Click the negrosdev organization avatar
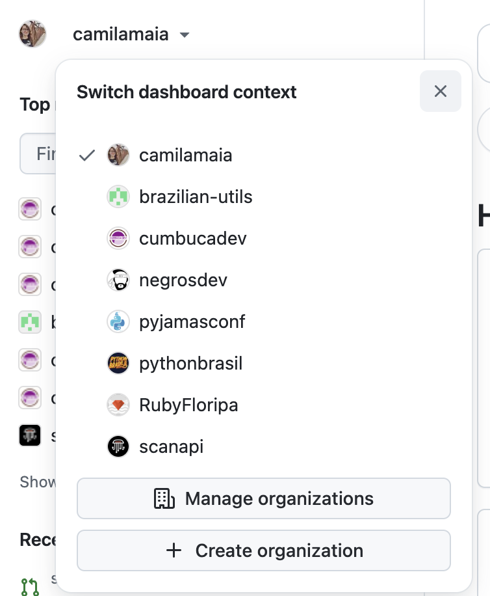This screenshot has width=490, height=596. [118, 280]
